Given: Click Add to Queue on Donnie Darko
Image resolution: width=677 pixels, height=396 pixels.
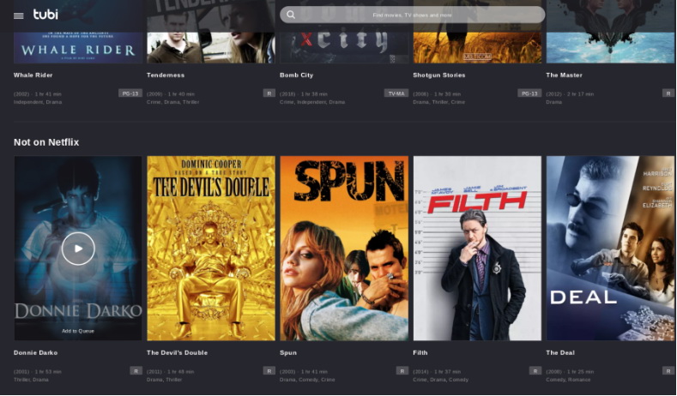Looking at the screenshot, I should point(78,331).
